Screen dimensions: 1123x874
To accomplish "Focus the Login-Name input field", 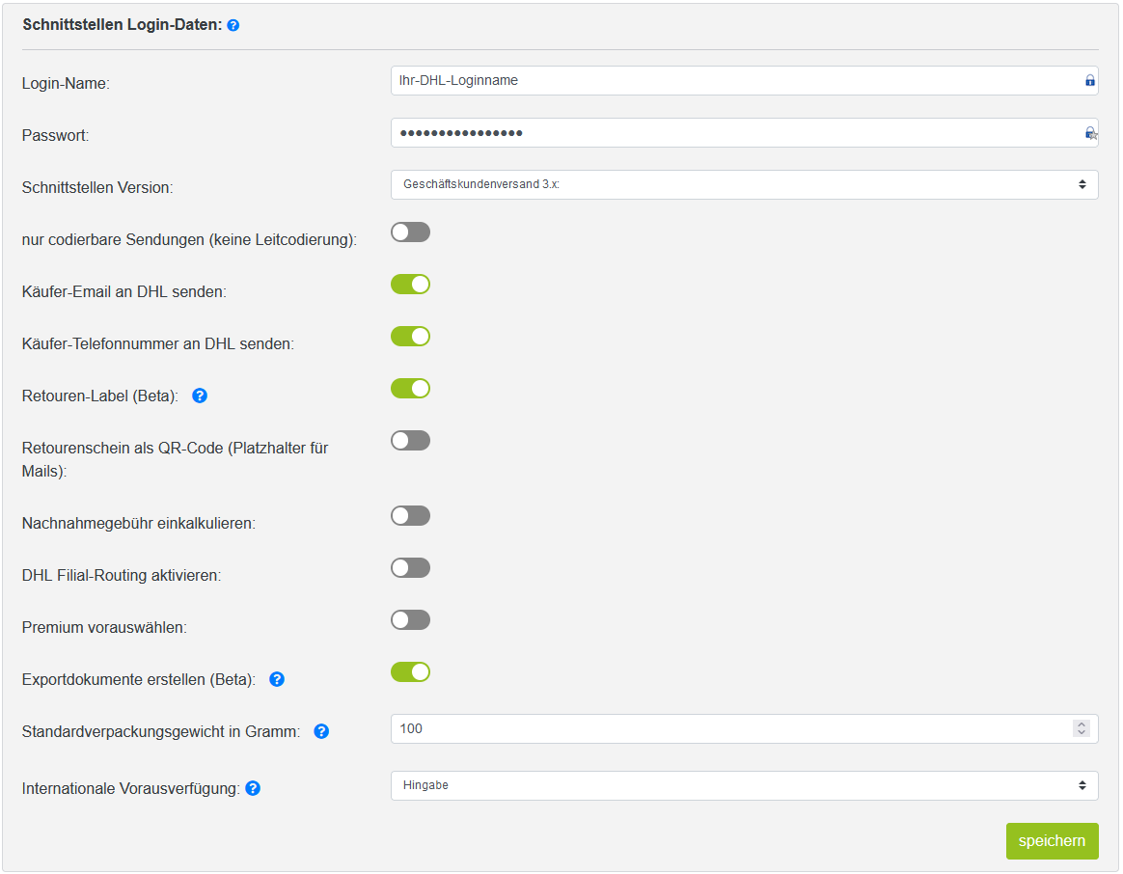I will pos(744,81).
